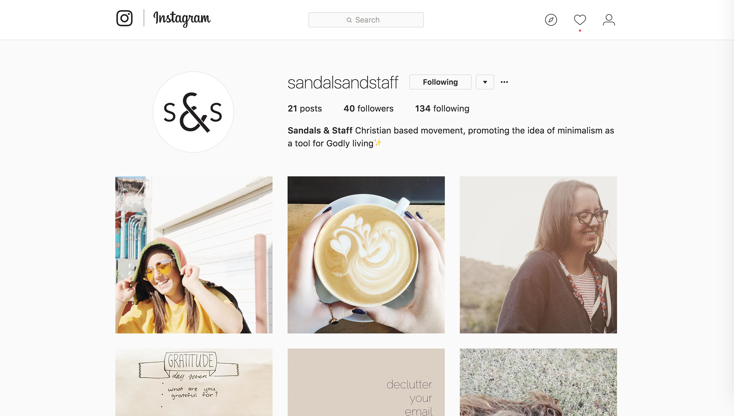
Task: Open the three-dot options menu
Action: point(504,82)
